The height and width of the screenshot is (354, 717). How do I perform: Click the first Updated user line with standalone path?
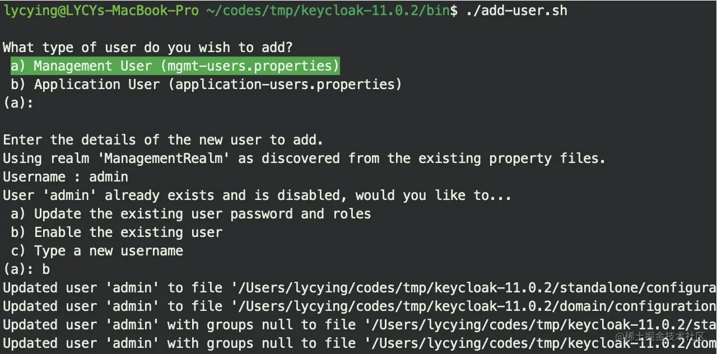[x=358, y=288]
